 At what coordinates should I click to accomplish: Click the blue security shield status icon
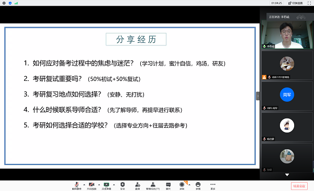[x=10, y=3]
